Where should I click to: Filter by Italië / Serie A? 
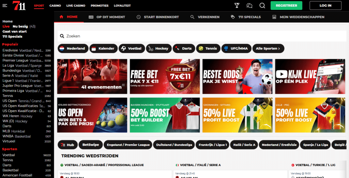[x=244, y=145]
